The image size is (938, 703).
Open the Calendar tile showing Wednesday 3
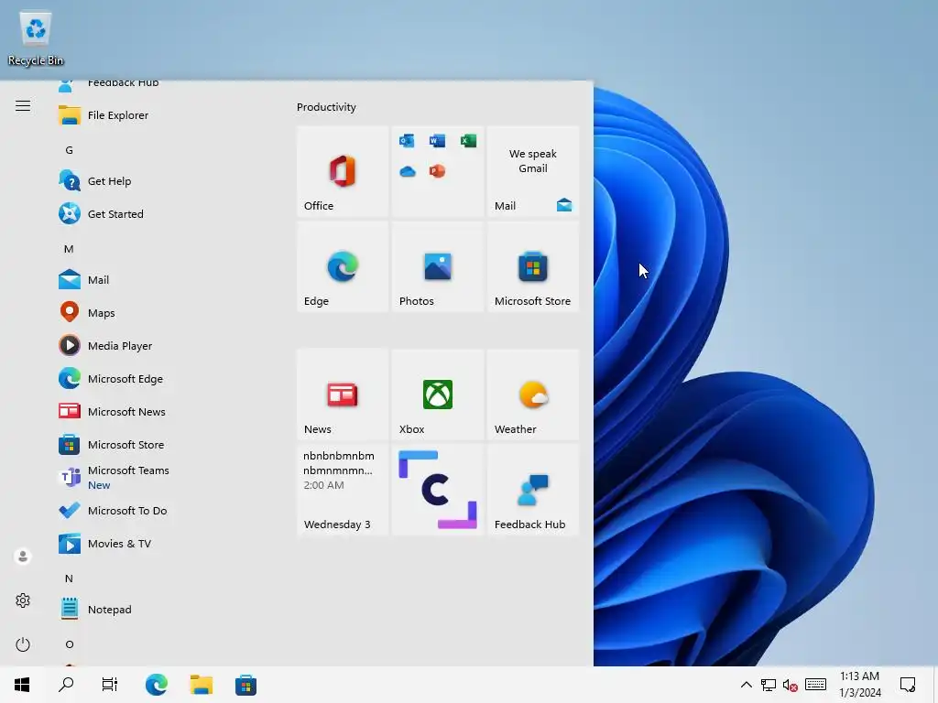point(343,490)
